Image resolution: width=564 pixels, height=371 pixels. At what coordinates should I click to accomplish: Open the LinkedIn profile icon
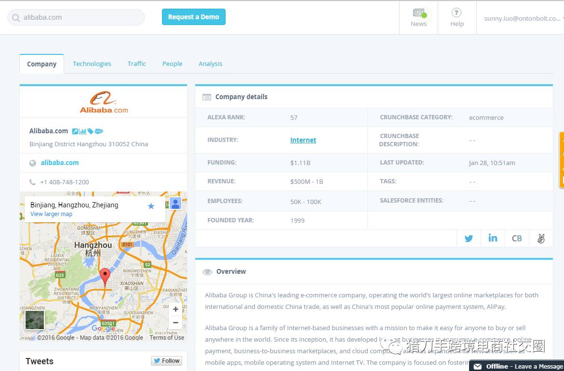493,238
